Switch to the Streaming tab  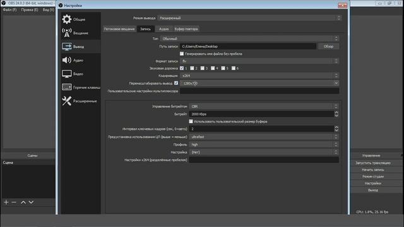point(119,29)
